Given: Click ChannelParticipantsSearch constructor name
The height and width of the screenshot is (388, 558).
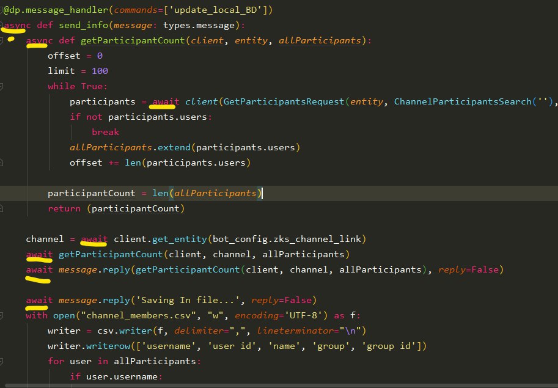Looking at the screenshot, I should click(463, 101).
